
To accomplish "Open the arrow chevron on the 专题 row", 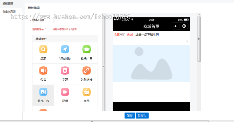I will (x=187, y=41).
